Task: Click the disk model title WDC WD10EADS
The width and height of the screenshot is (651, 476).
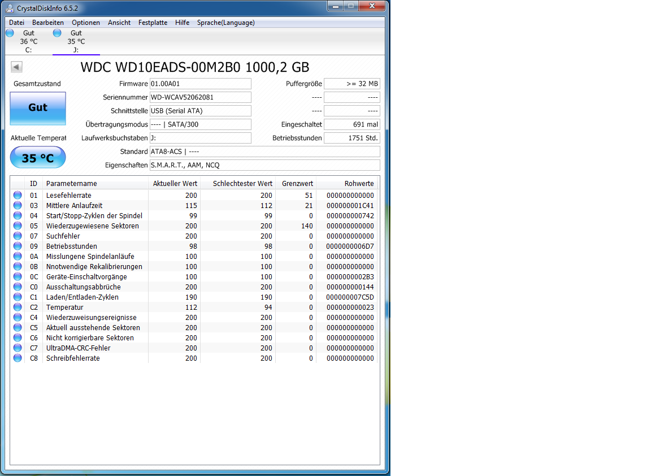Action: point(195,67)
